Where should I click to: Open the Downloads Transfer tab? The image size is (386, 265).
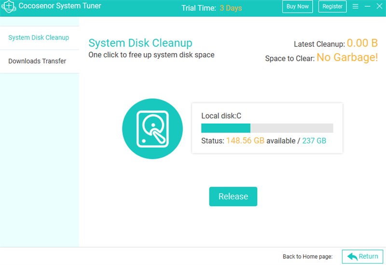(37, 61)
